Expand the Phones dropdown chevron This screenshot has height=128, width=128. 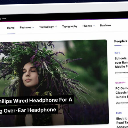pyautogui.click(x=94, y=26)
